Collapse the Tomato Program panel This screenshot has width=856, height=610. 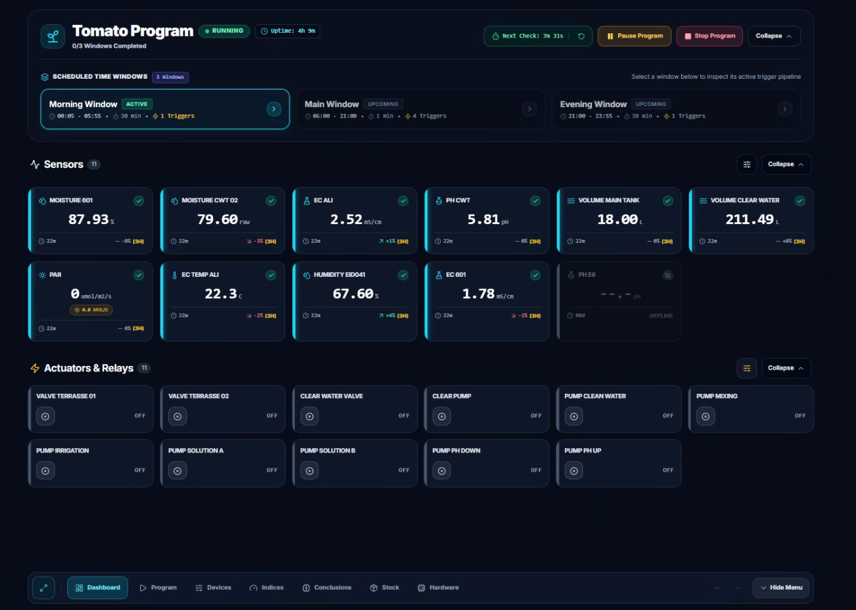pyautogui.click(x=774, y=36)
